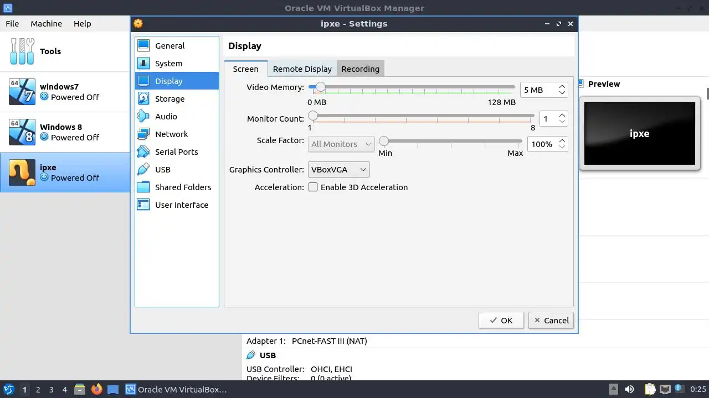The width and height of the screenshot is (709, 398).
Task: Cancel the ipxe Settings dialog
Action: (551, 321)
